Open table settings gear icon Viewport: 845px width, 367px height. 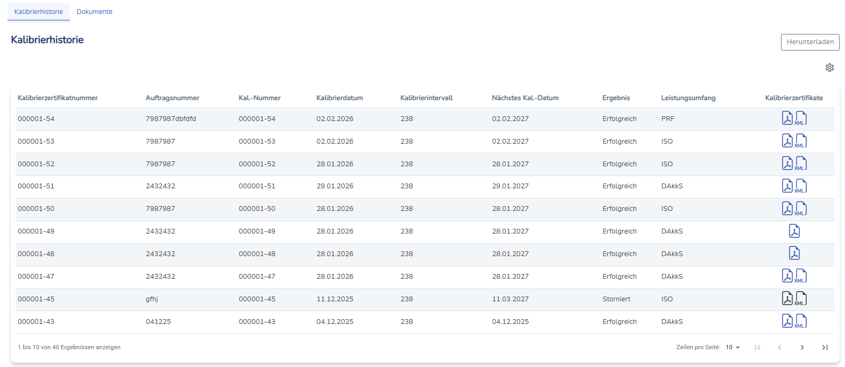tap(829, 68)
